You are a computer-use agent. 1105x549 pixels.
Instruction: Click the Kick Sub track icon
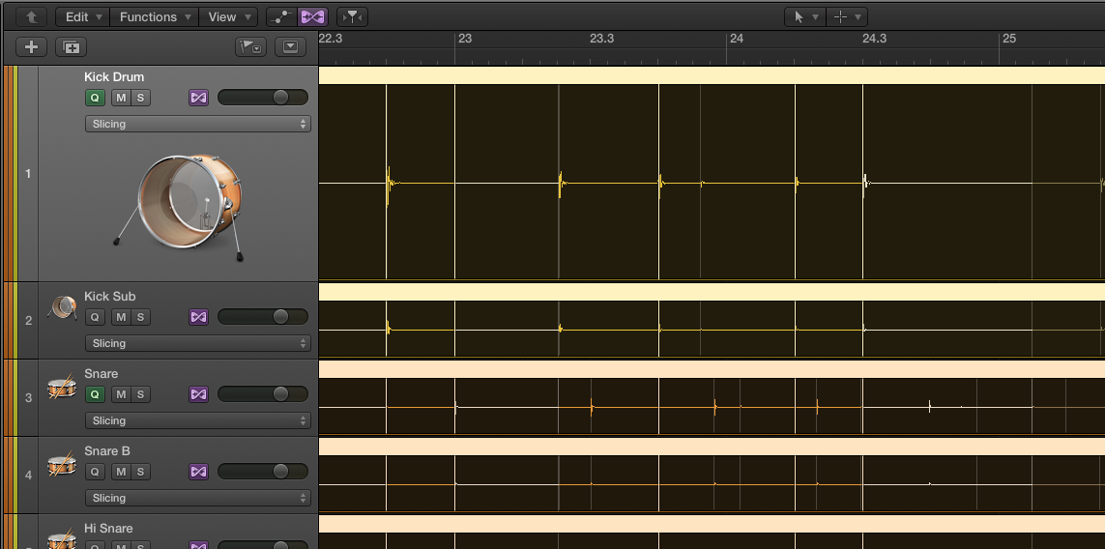pos(63,307)
